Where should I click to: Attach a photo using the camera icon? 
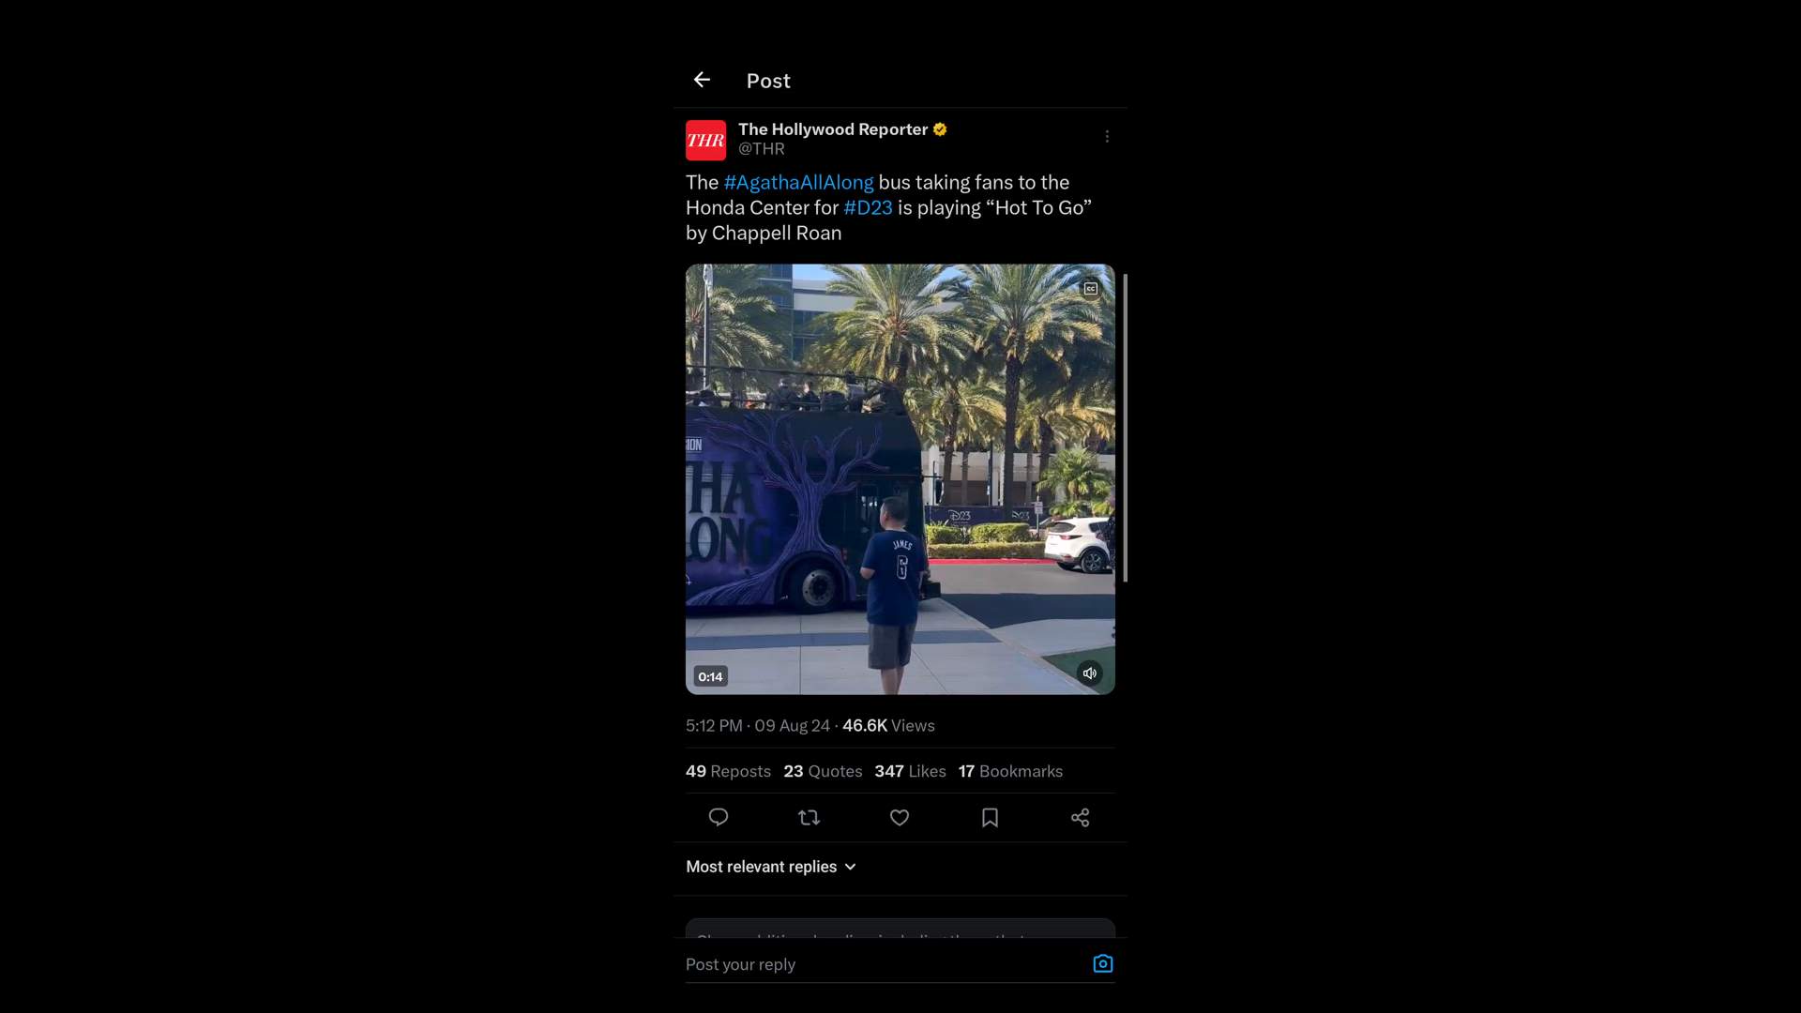[x=1103, y=963]
